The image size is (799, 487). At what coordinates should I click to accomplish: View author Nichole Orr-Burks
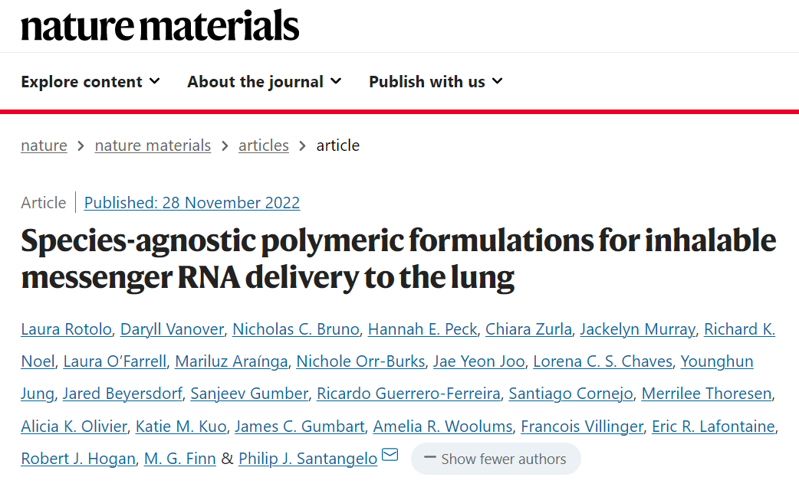(360, 361)
